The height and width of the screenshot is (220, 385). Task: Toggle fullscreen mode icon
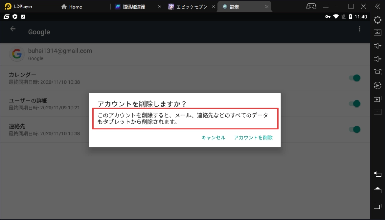pyautogui.click(x=377, y=72)
